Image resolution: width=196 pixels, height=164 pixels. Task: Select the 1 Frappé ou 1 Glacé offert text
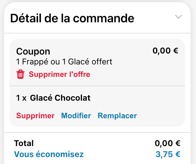(64, 61)
